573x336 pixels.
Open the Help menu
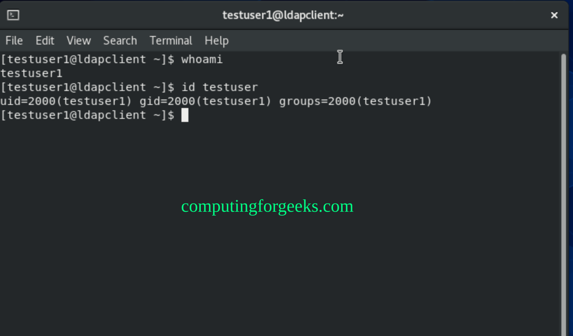(x=216, y=41)
